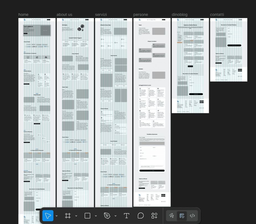Image resolution: width=256 pixels, height=224 pixels.
Task: Select the Rectangle shape tool
Action: point(87,216)
